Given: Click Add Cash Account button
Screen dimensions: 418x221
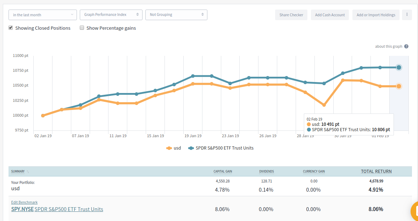Looking at the screenshot, I should tap(330, 15).
